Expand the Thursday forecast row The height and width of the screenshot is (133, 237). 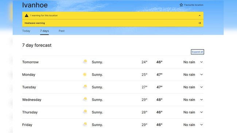(202, 112)
